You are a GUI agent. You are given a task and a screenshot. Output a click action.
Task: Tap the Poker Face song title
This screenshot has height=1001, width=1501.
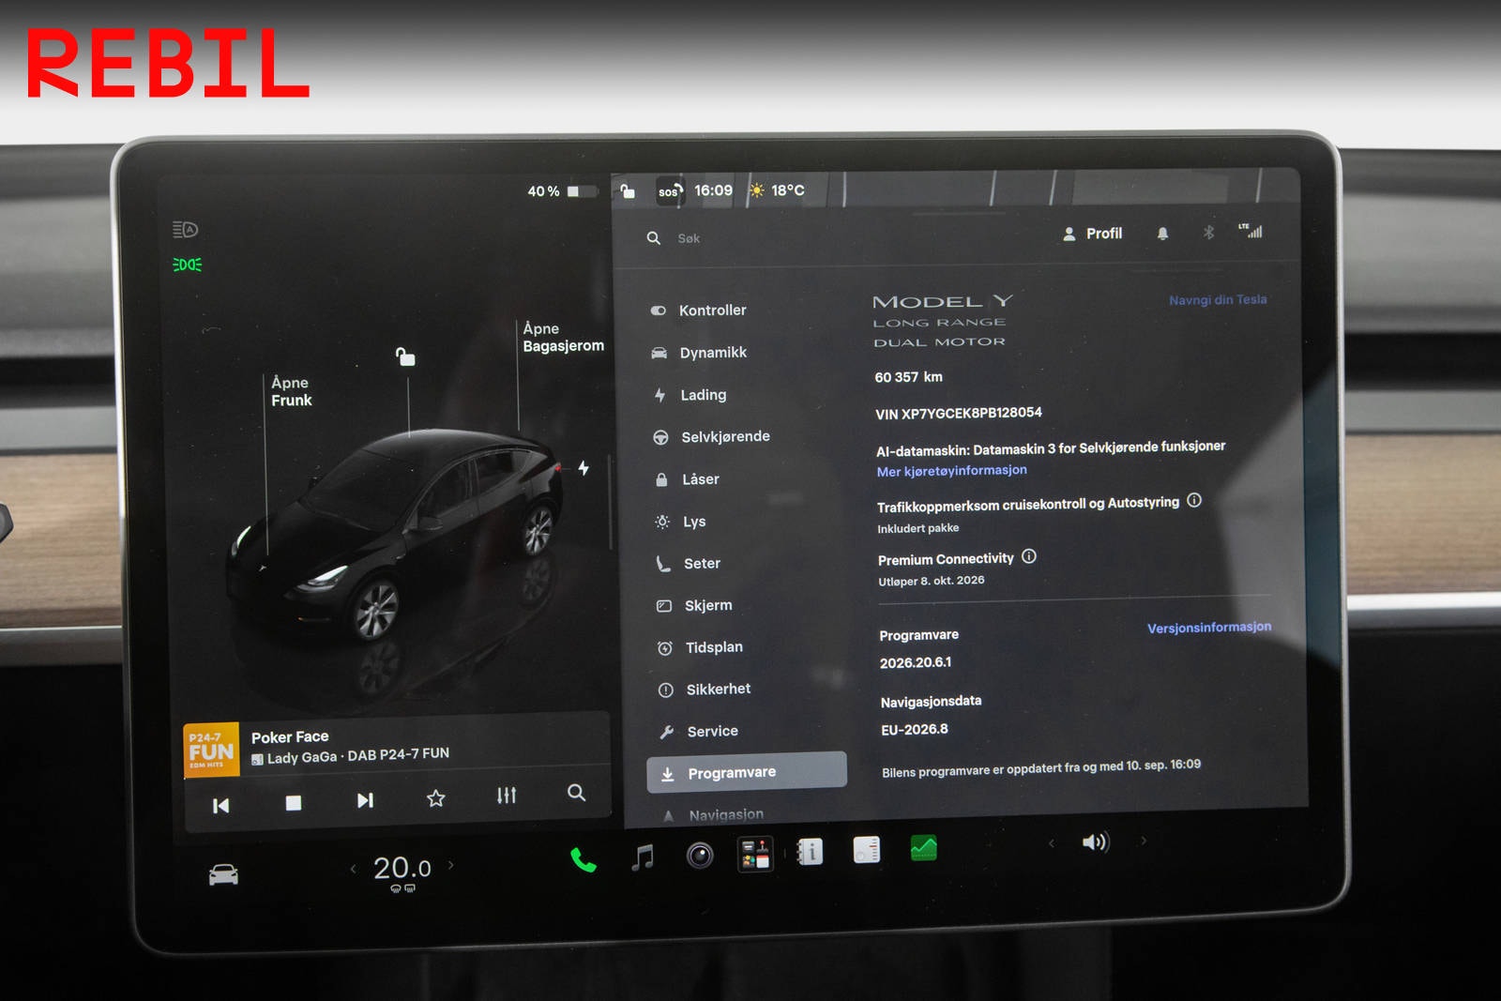[290, 737]
